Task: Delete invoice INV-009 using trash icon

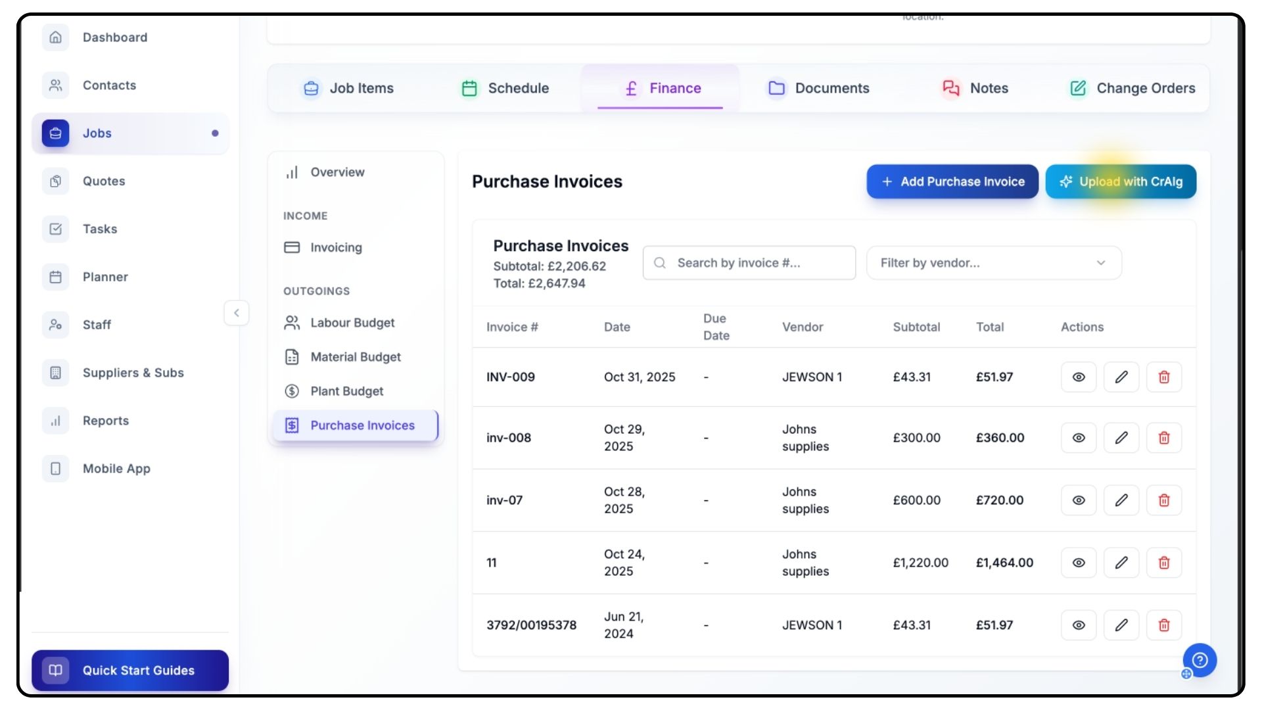Action: [x=1163, y=377]
